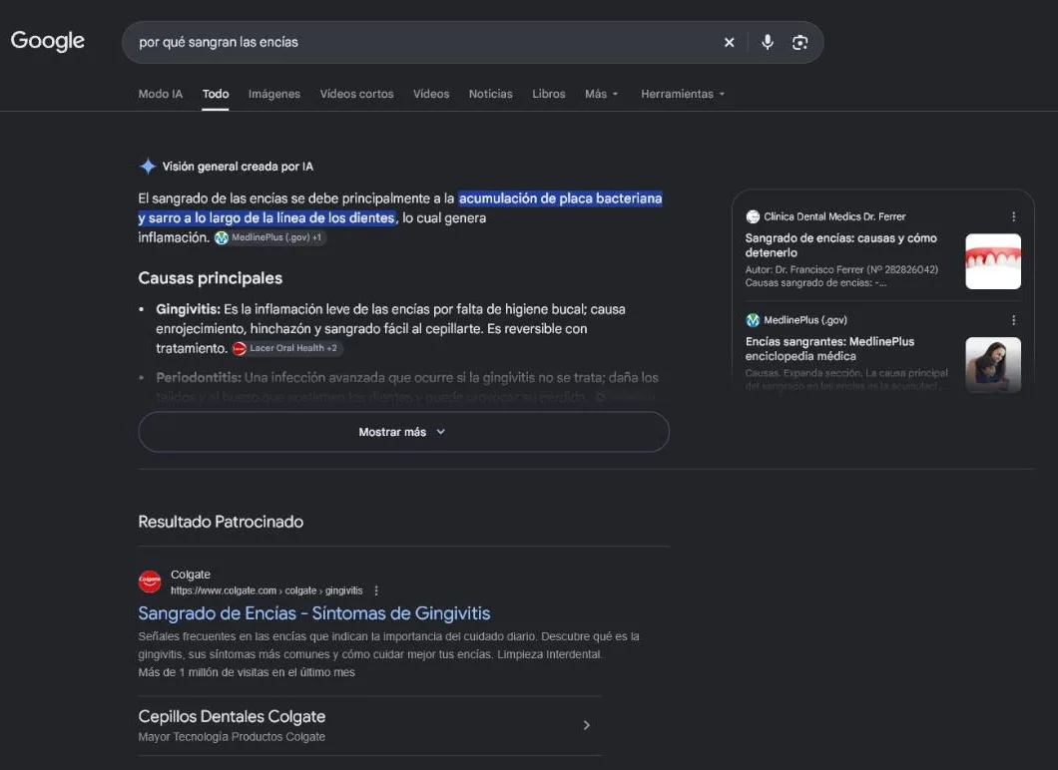Switch to Imágenes tab
The image size is (1058, 770).
273,94
